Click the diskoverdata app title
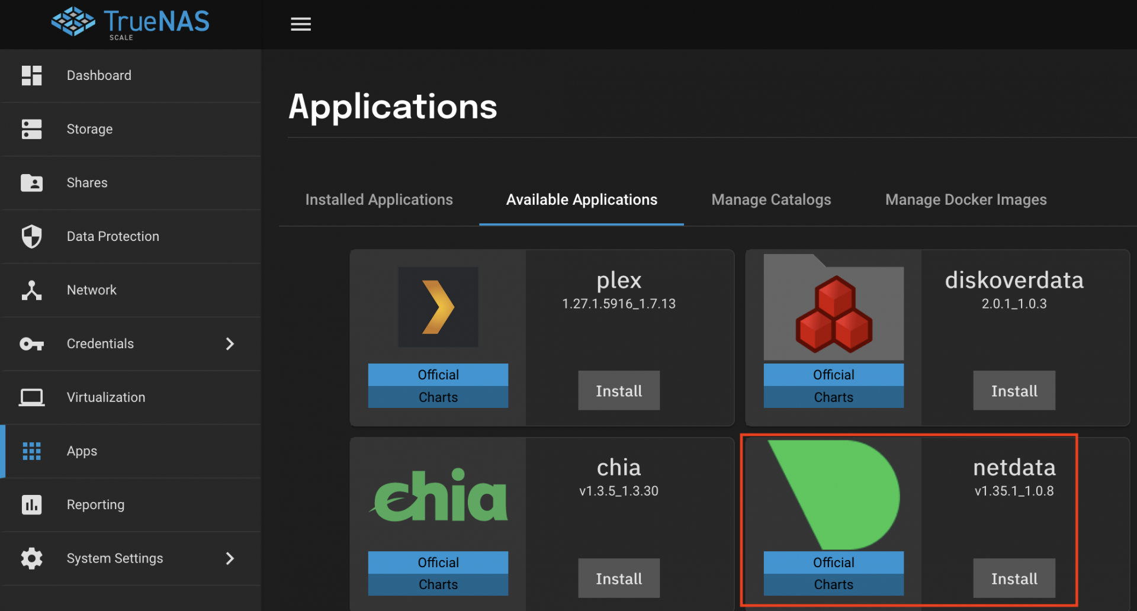 1014,280
